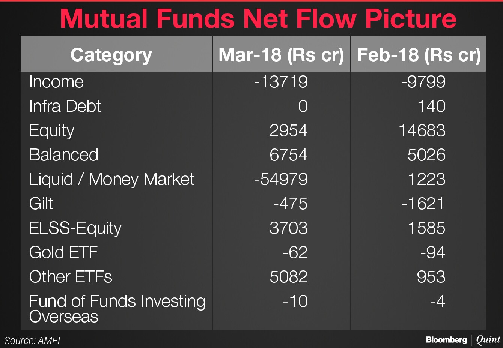Click the Category column header

[111, 55]
